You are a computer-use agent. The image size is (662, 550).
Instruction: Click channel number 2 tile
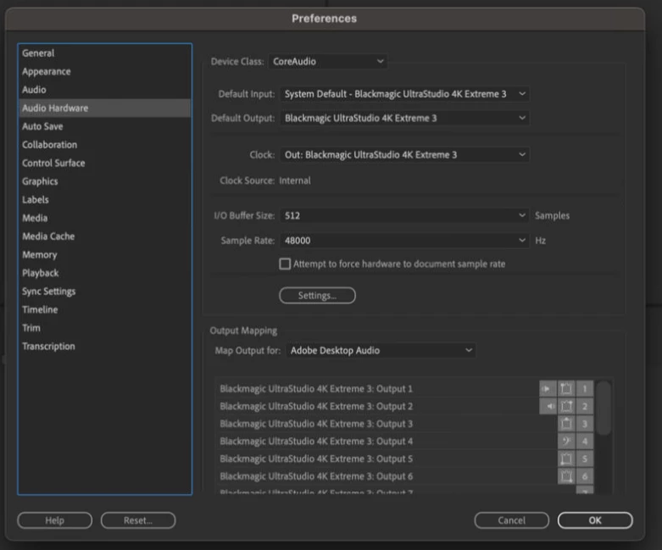click(x=585, y=407)
